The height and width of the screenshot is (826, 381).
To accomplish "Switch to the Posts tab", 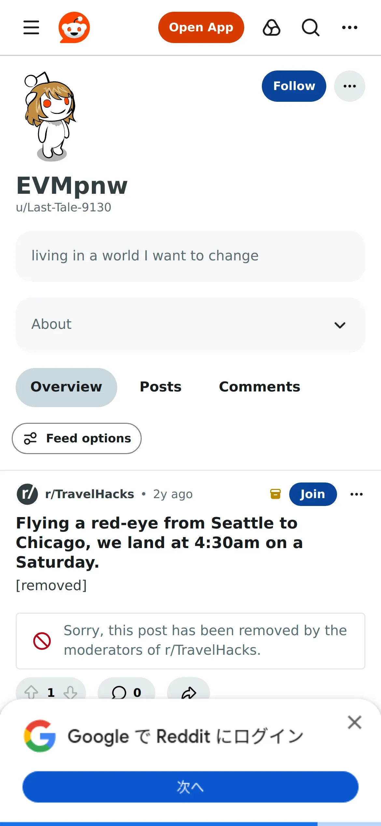I will click(161, 387).
